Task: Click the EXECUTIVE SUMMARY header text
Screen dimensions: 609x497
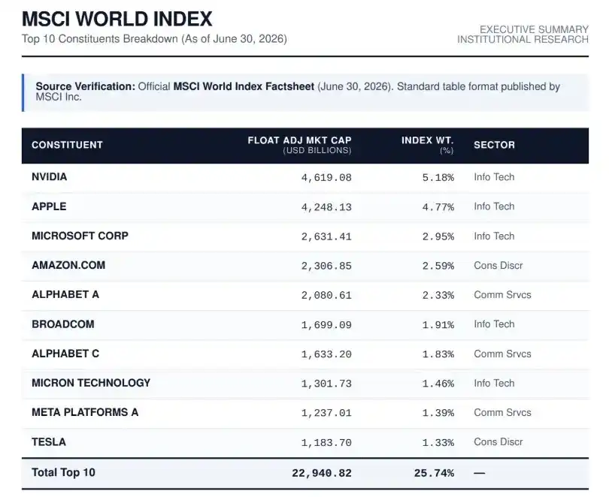Action: click(534, 29)
